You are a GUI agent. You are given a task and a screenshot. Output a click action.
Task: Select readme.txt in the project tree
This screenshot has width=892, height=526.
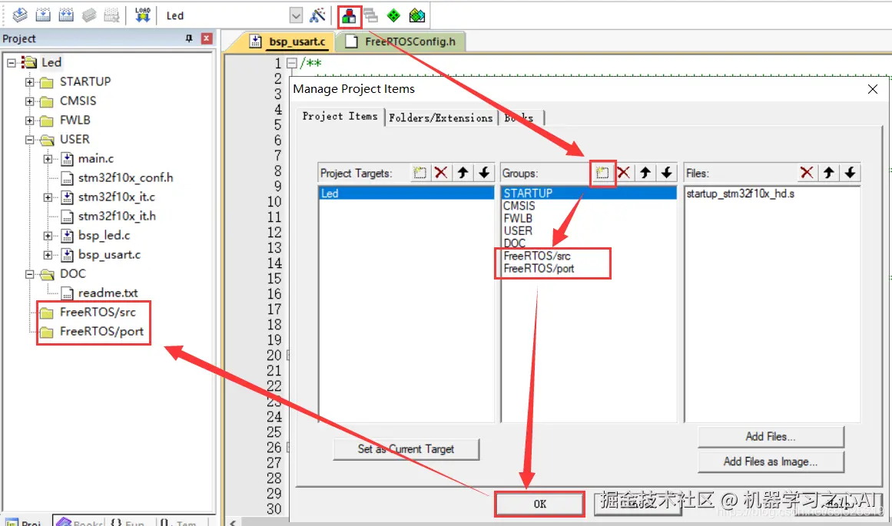[108, 293]
